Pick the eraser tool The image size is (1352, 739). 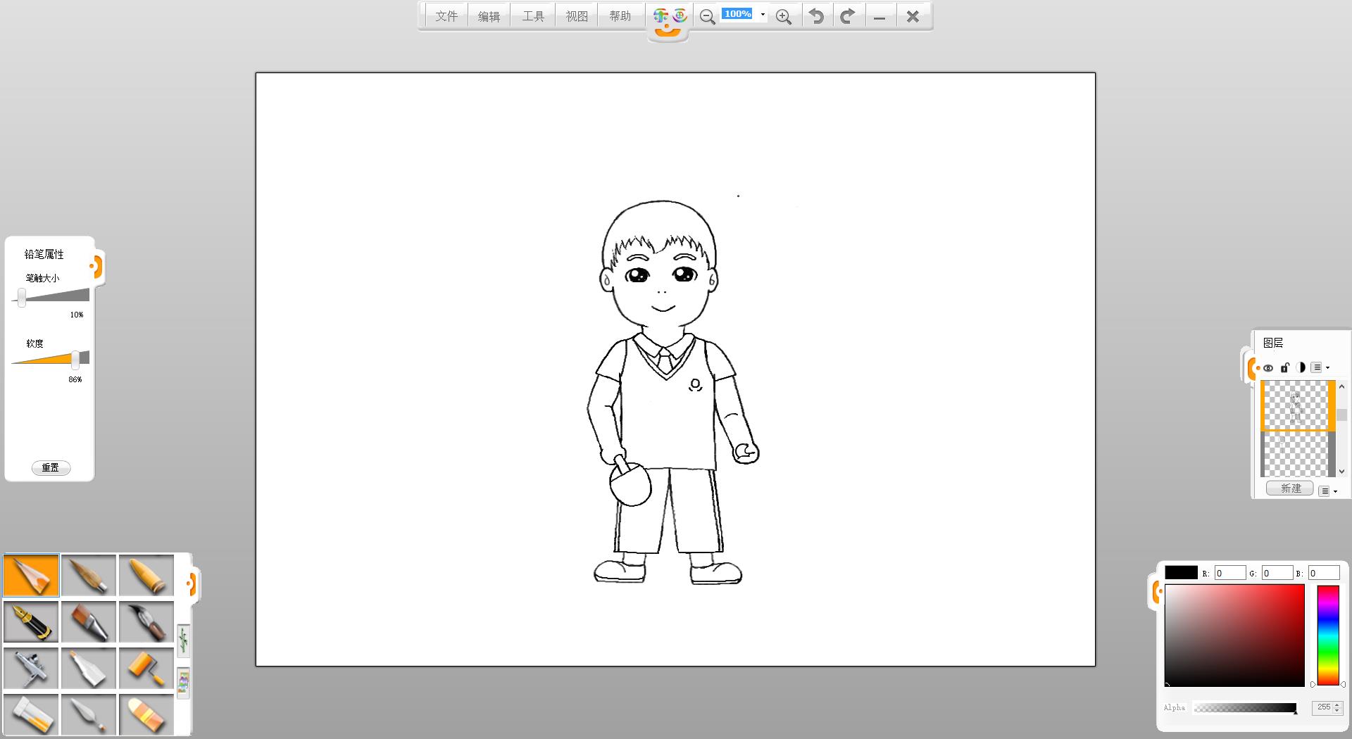[146, 715]
